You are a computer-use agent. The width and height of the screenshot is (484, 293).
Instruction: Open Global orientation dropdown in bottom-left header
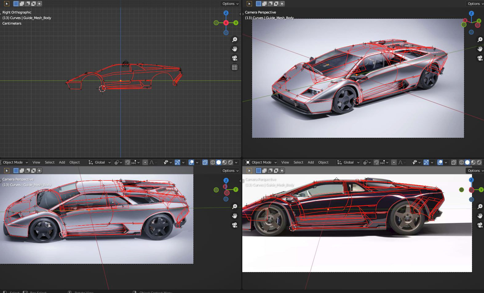(100, 162)
